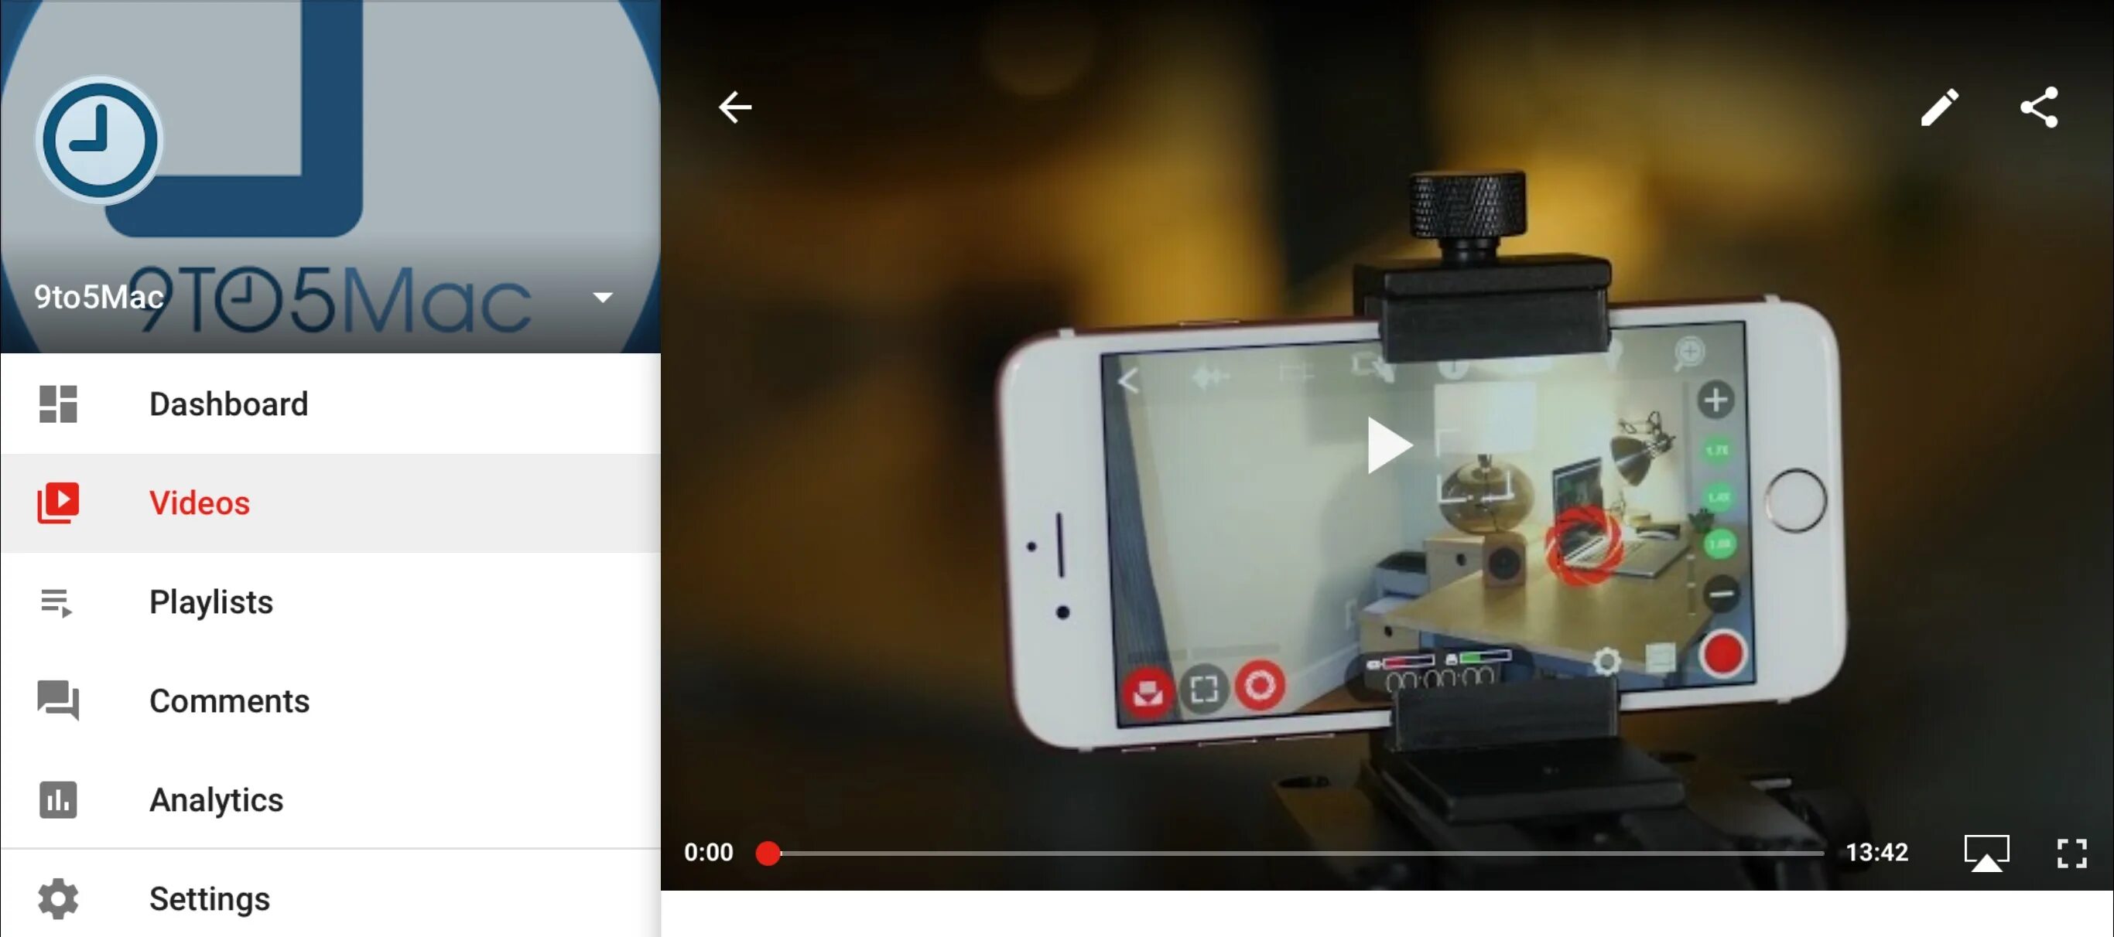Click the 9to5Mac channel dropdown arrow
This screenshot has width=2114, height=937.
tap(607, 298)
